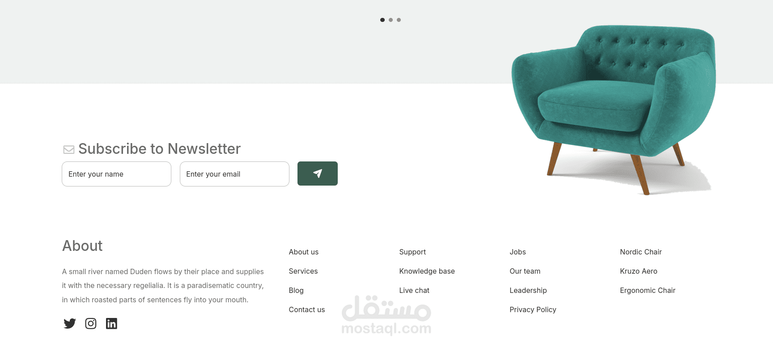Focus the Enter your email field
Screen dimensions: 773x343
coord(234,174)
